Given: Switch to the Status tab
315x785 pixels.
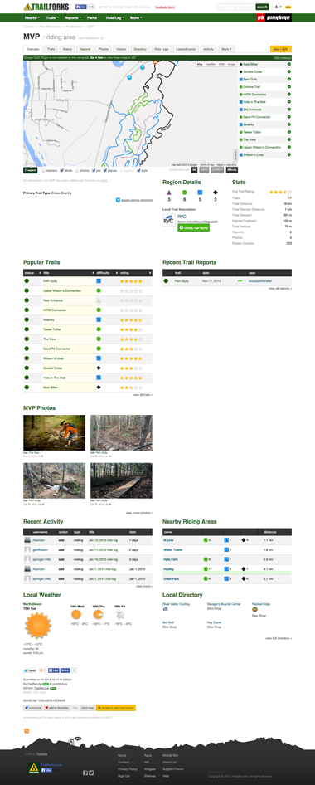Looking at the screenshot, I should (67, 49).
